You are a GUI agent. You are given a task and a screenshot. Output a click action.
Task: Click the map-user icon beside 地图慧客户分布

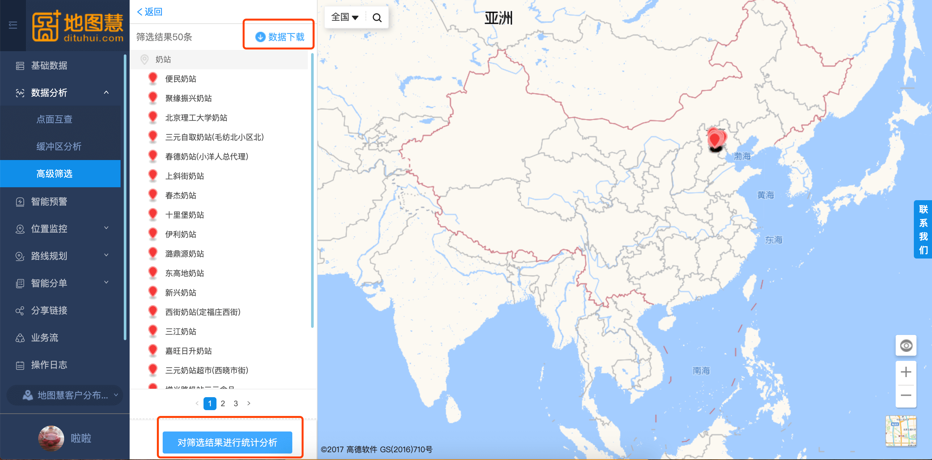[x=28, y=395]
